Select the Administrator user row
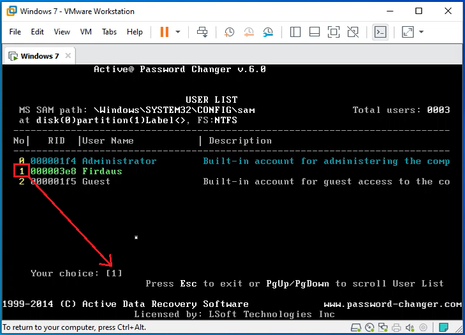This screenshot has height=335, width=465. pos(234,161)
